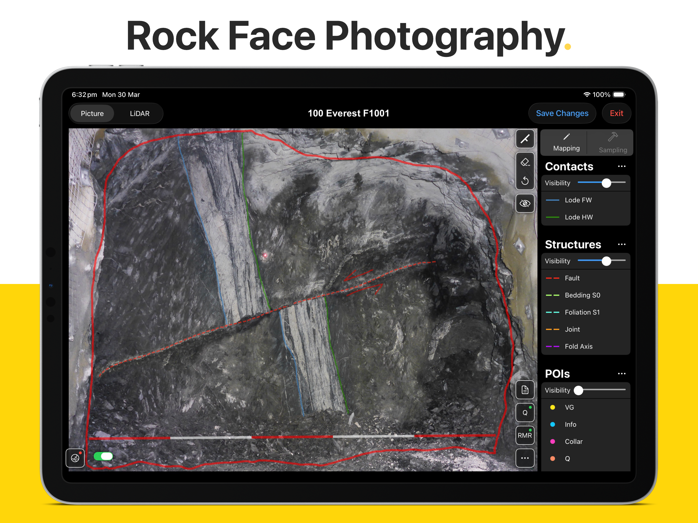Viewport: 698px width, 523px height.
Task: Select the Info point of interest
Action: coord(586,424)
